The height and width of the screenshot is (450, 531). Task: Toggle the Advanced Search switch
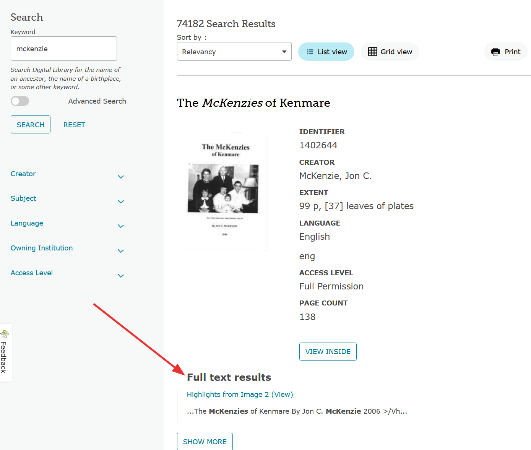[20, 101]
